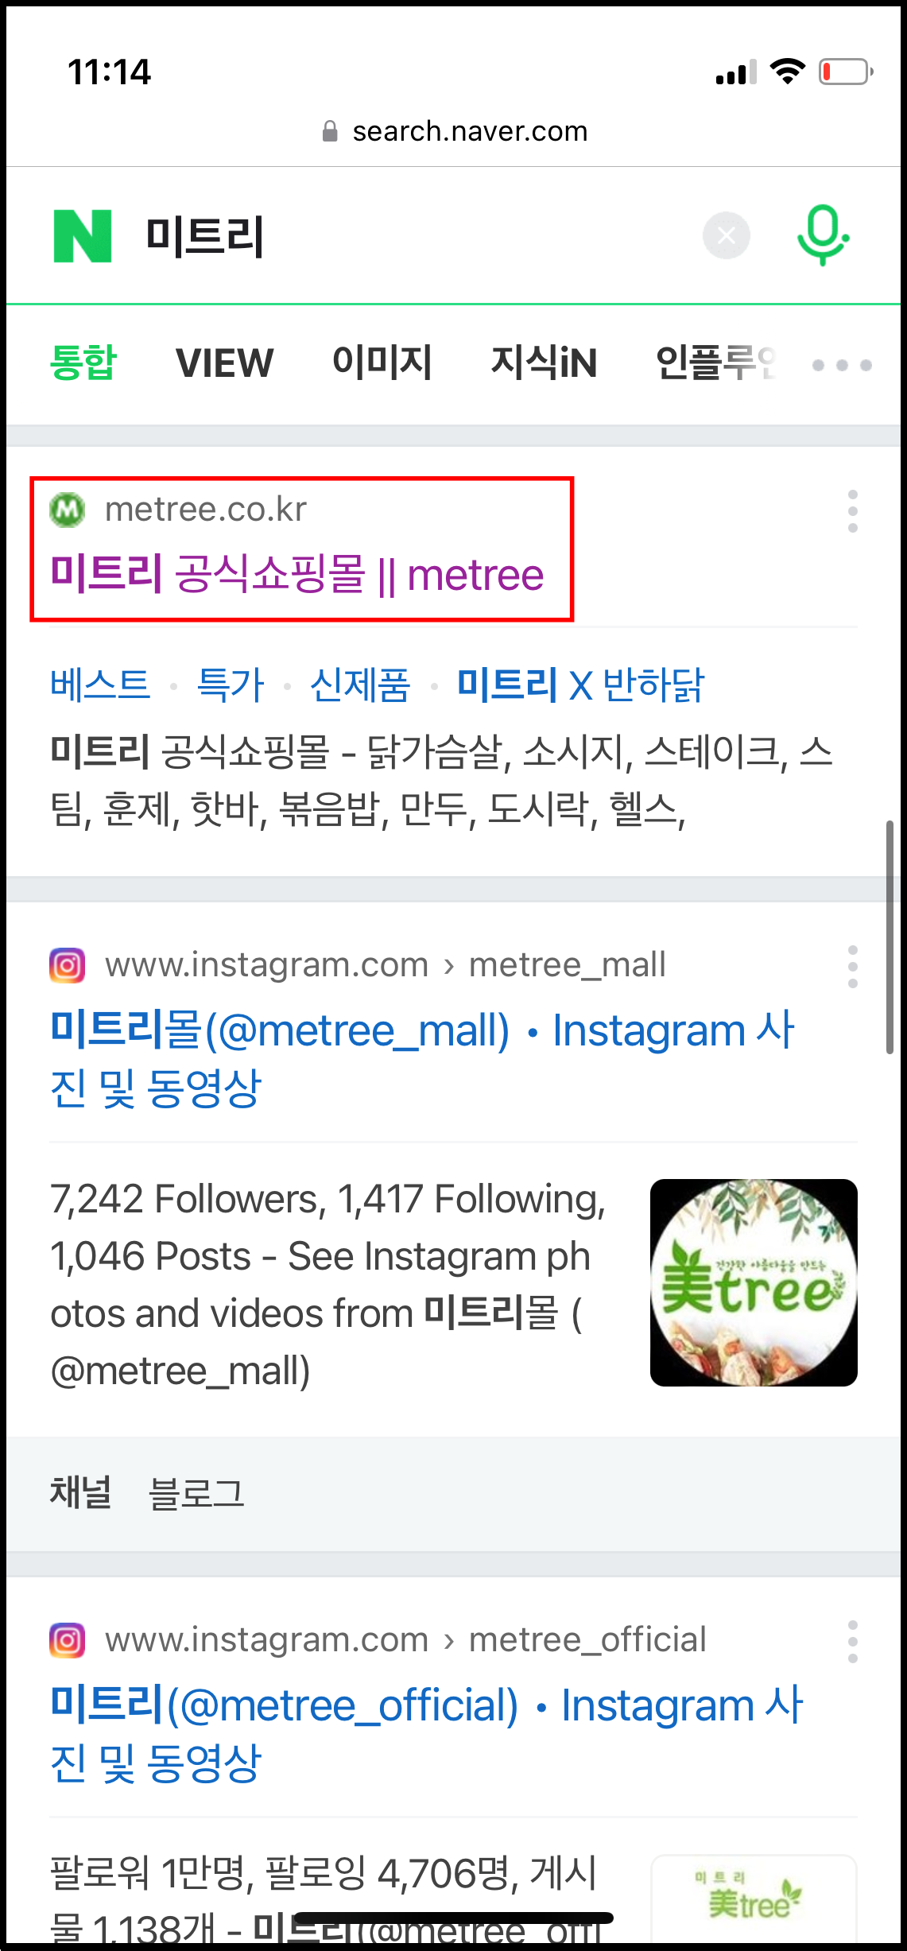The width and height of the screenshot is (907, 1951).
Task: Open the 美tree profile thumbnail image
Action: click(x=754, y=1282)
